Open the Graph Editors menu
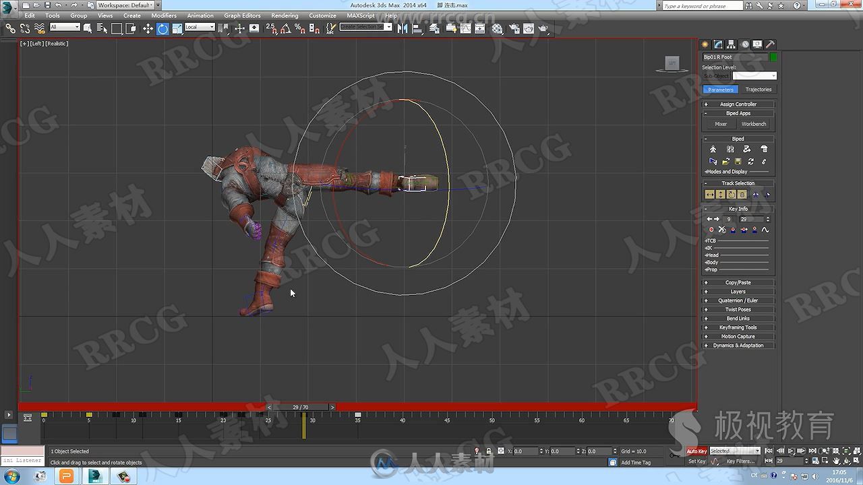The image size is (863, 485). tap(242, 15)
